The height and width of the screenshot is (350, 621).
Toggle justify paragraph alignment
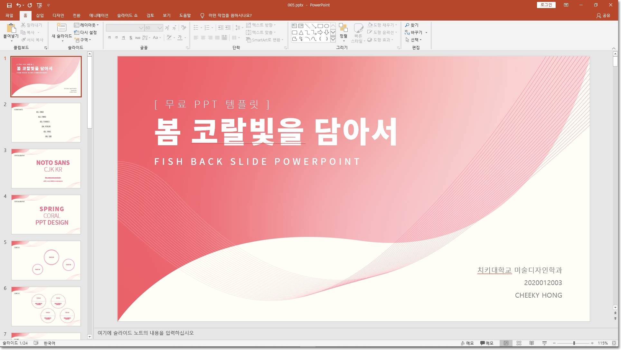(217, 38)
